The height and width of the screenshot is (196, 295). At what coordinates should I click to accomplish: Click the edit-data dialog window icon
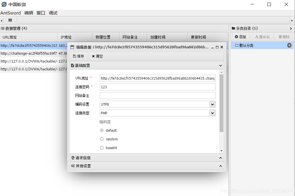72,47
